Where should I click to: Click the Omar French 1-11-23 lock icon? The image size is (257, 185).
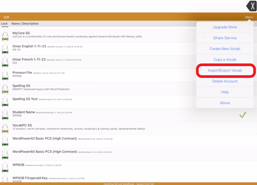pyautogui.click(x=5, y=62)
